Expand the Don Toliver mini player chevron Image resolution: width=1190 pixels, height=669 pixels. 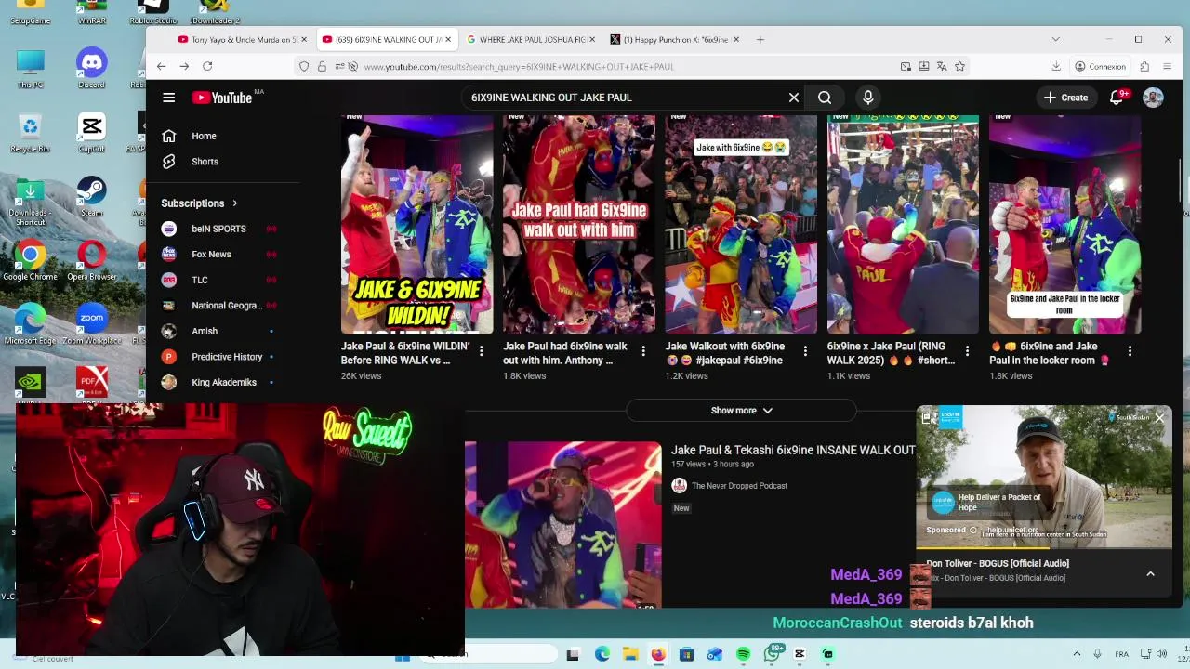(1150, 573)
